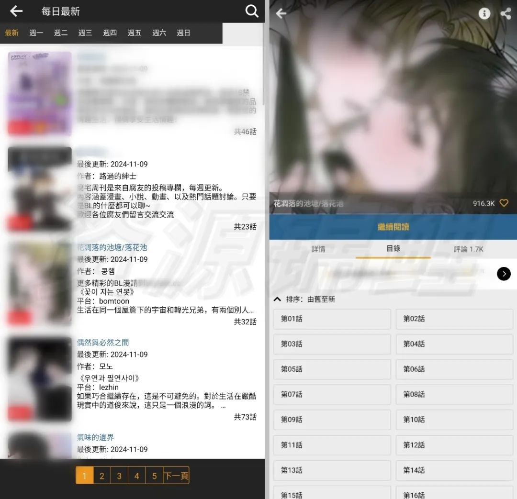
Task: Tap the 下一頁 next page button
Action: pyautogui.click(x=176, y=475)
